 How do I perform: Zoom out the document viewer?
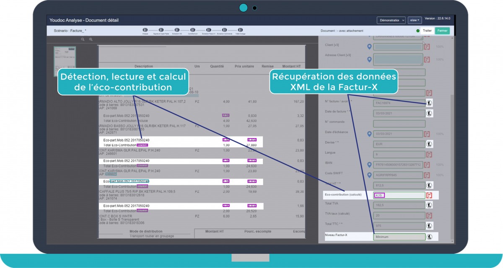[x=83, y=39]
